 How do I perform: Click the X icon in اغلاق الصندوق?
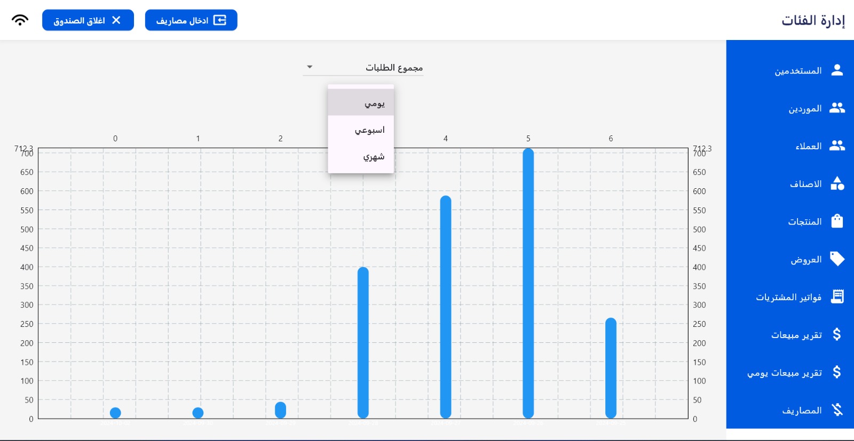tap(116, 20)
